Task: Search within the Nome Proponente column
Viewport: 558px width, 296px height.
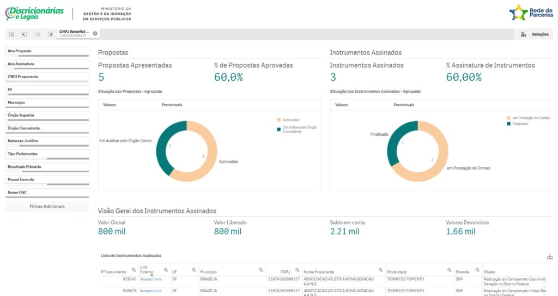Action: click(x=380, y=270)
